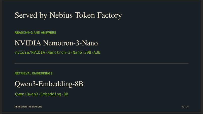Click the '8B' at the end of the Qwen3 heading
The height and width of the screenshot is (114, 203).
[79, 84]
